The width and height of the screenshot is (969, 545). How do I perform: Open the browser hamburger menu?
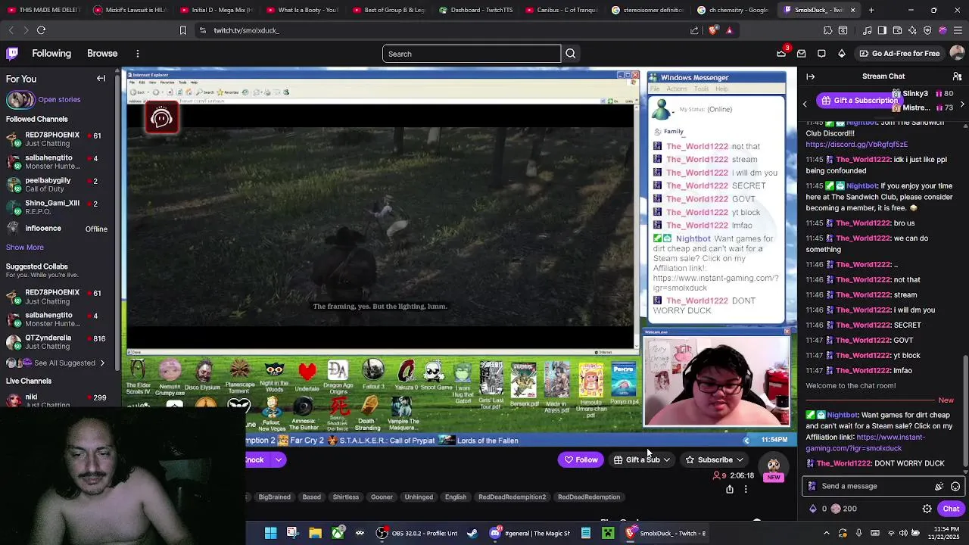[958, 30]
